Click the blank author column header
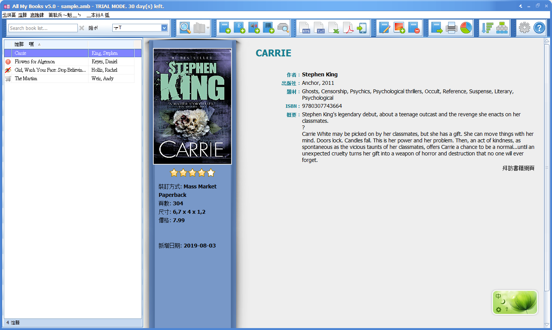552x330 pixels. point(111,44)
